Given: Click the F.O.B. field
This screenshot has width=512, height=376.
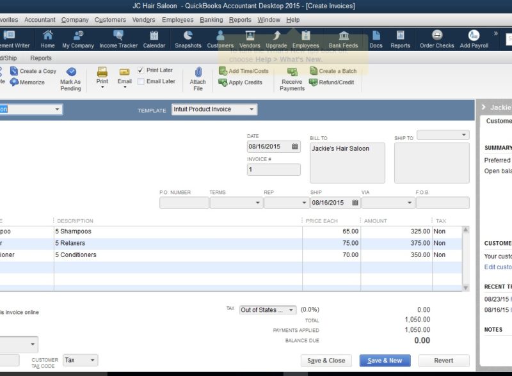Looking at the screenshot, I should 442,203.
